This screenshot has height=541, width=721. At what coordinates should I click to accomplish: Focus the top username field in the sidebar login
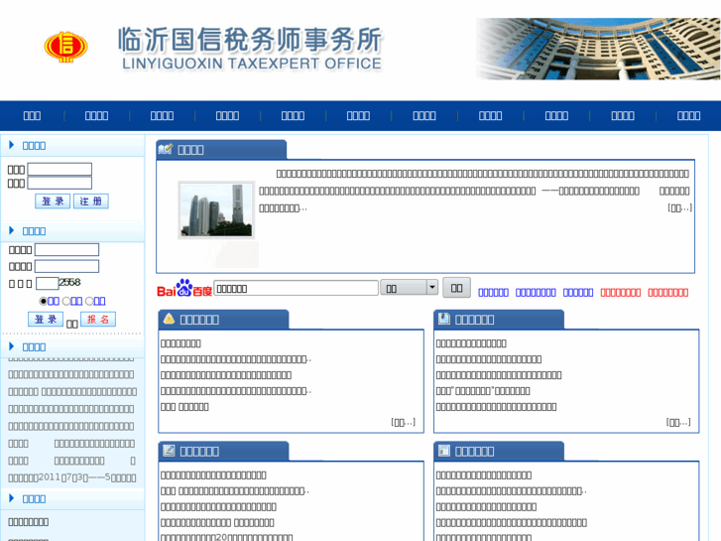pyautogui.click(x=60, y=169)
